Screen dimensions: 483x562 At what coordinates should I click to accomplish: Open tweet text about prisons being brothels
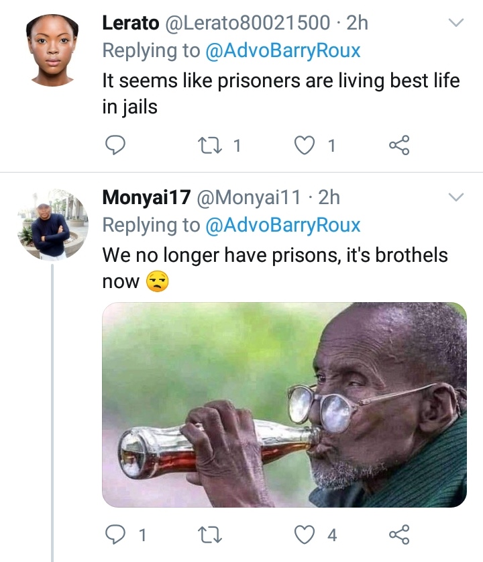tap(274, 255)
